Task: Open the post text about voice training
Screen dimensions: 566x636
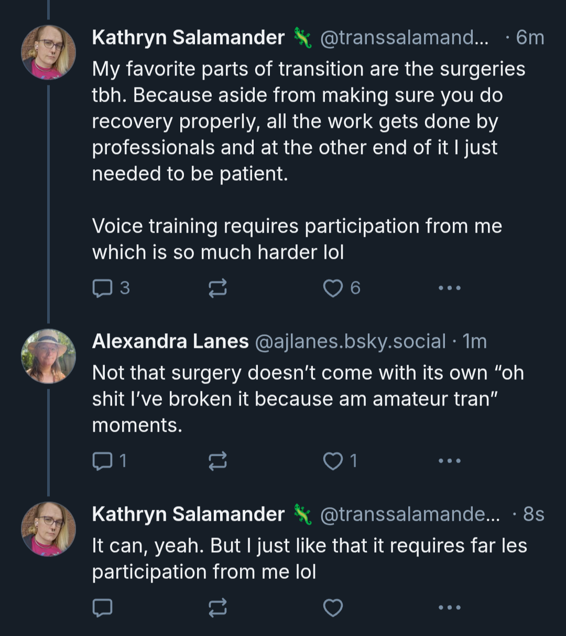Action: click(297, 239)
